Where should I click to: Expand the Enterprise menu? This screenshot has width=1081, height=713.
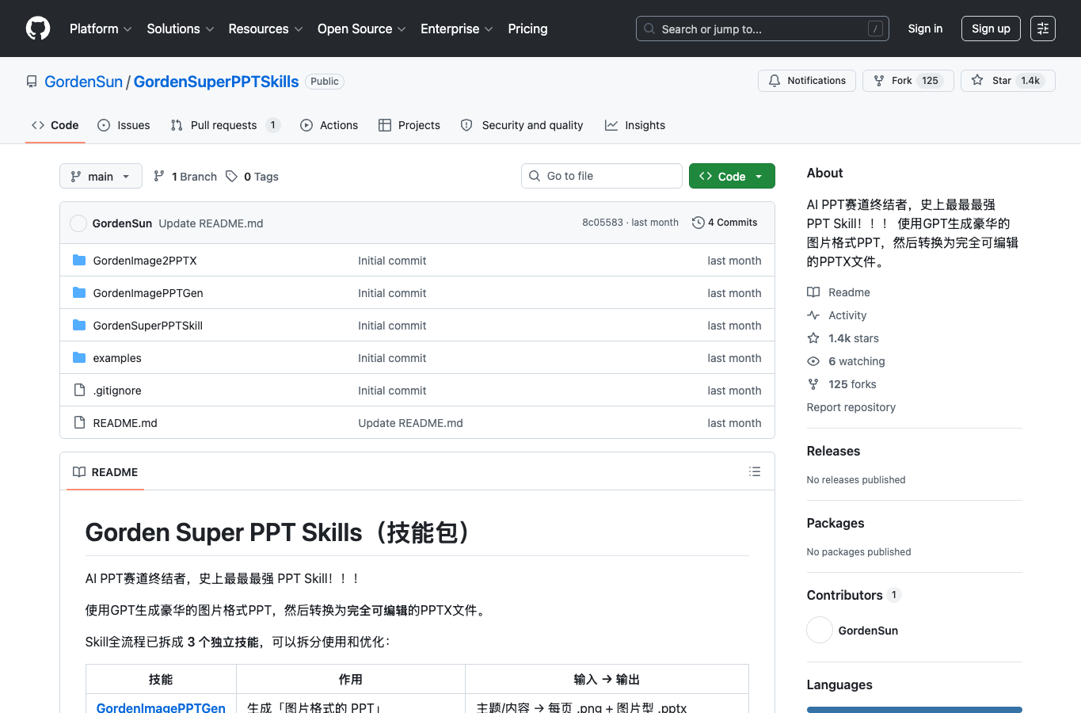point(457,29)
